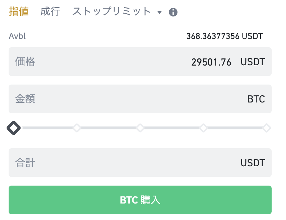Click the USDT unit in price field

point(253,62)
